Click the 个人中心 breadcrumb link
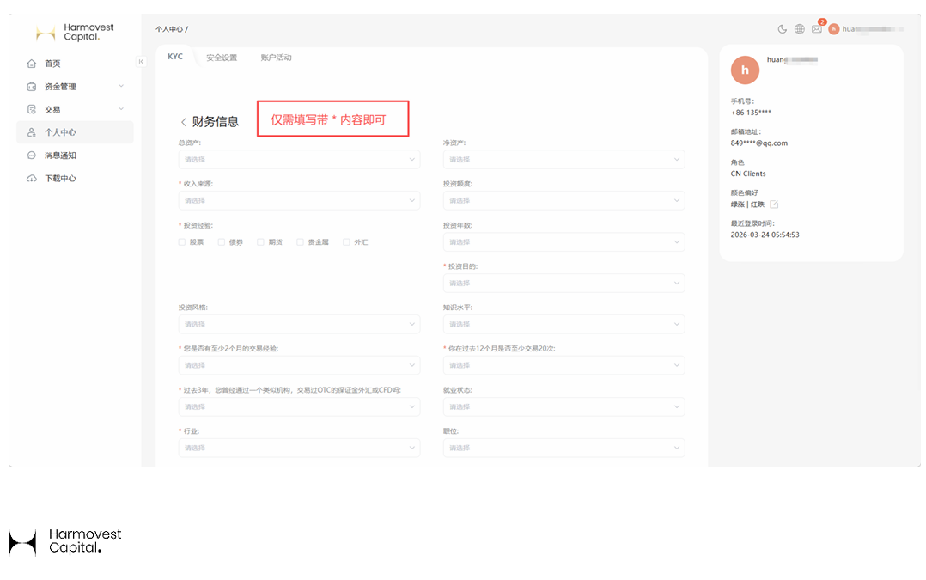926x580 pixels. [169, 29]
